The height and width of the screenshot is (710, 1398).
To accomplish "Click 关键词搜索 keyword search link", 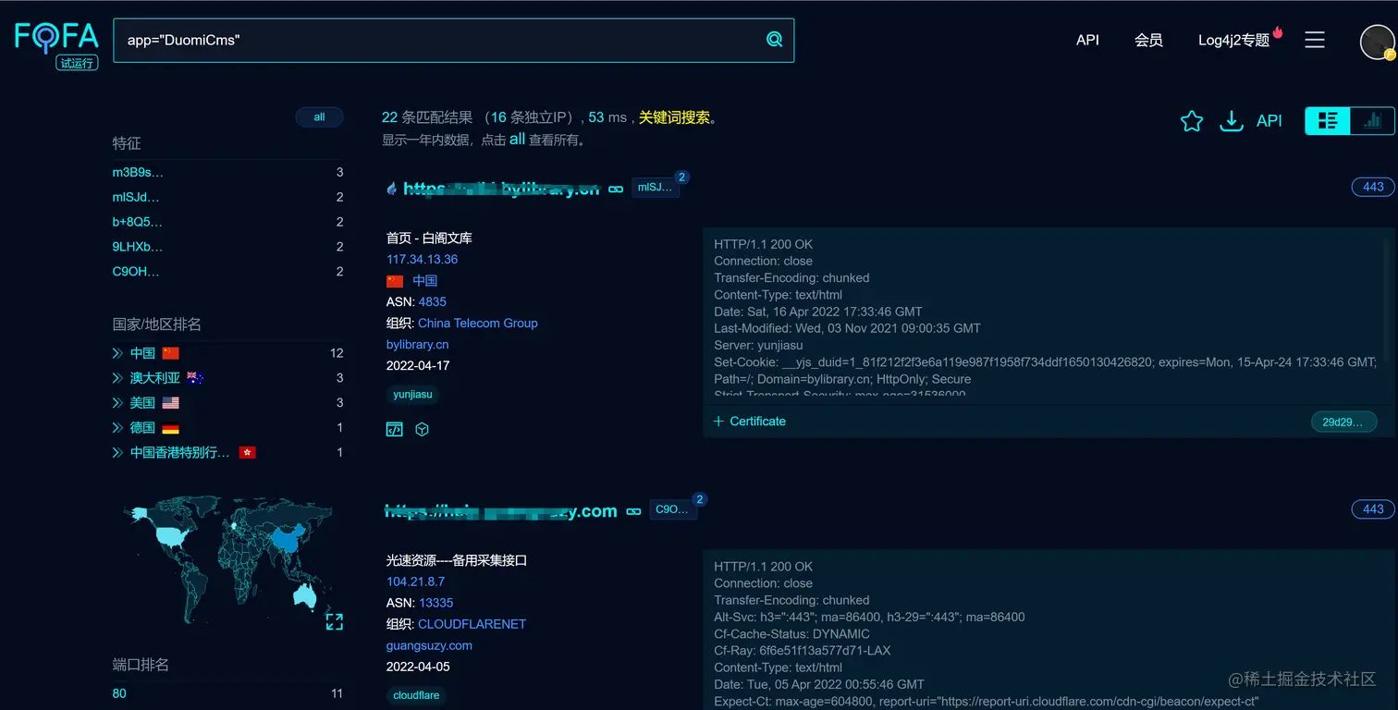I will [x=674, y=117].
